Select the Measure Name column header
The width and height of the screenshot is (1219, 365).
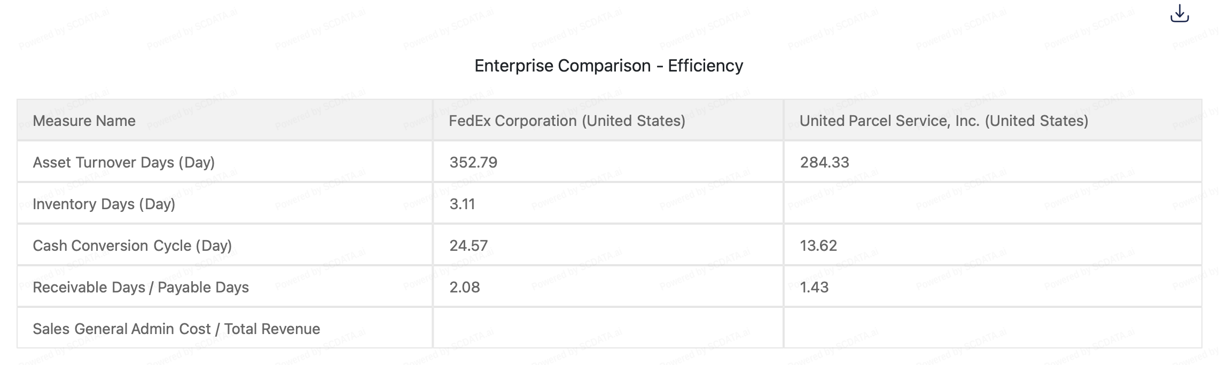[84, 121]
